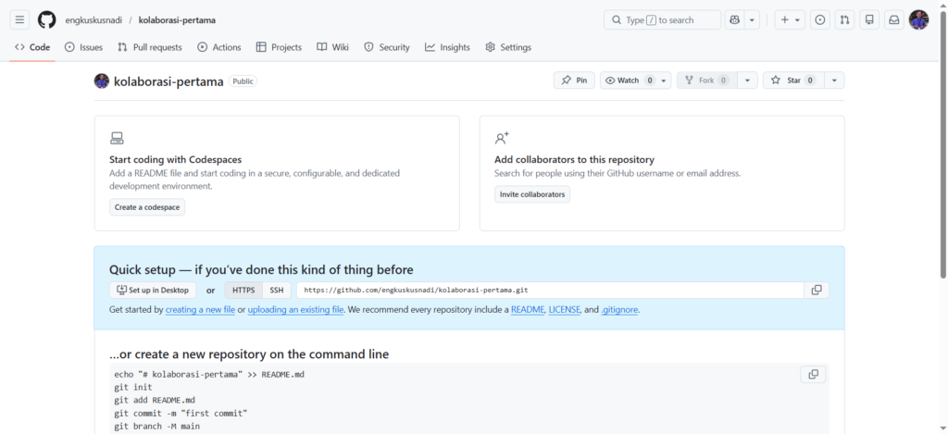Switch to the Actions tab
948x434 pixels.
pos(218,47)
